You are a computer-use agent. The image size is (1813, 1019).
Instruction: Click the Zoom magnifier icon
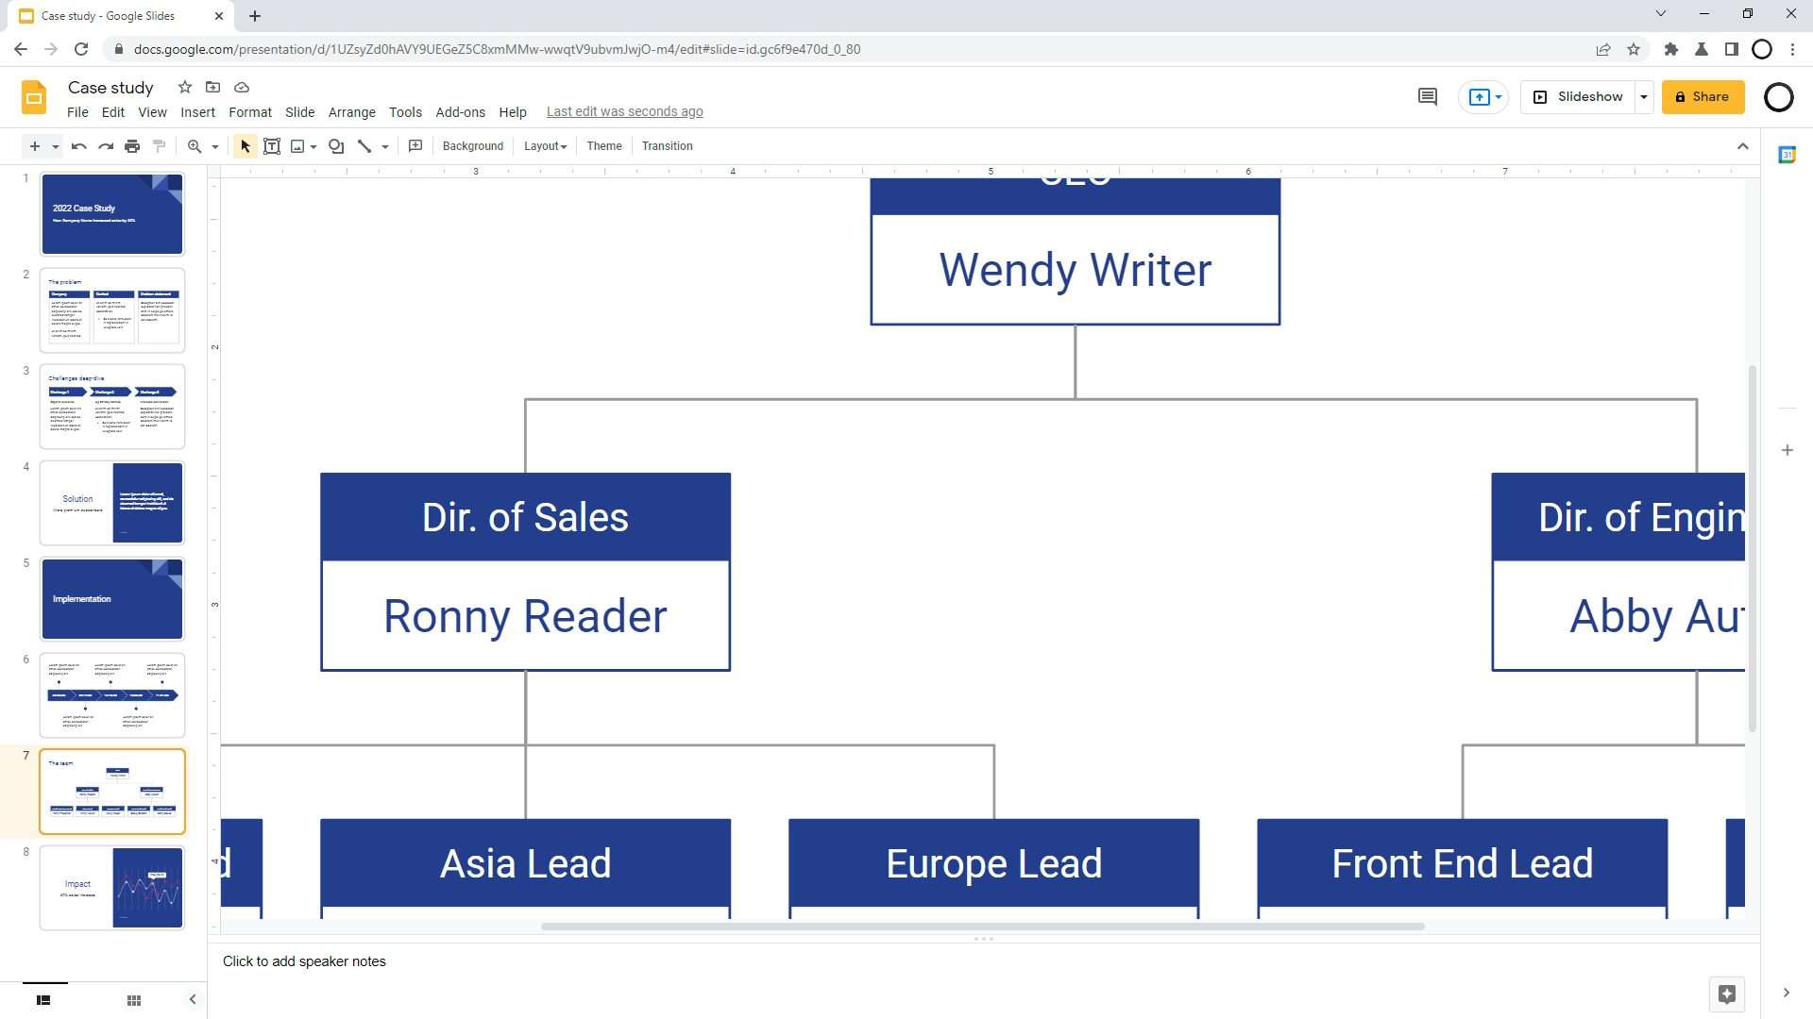tap(195, 146)
